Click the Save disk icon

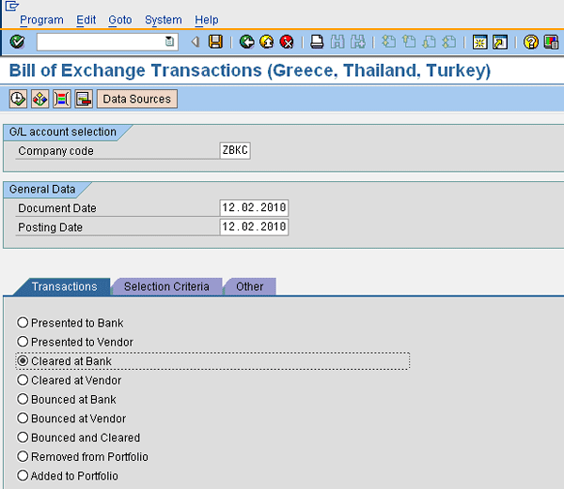coord(215,41)
